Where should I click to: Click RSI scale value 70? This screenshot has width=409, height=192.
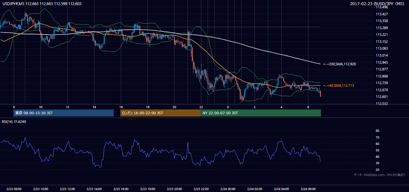coord(378,137)
